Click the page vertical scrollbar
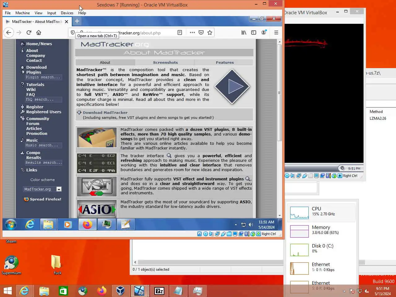The width and height of the screenshot is (396, 297). click(279, 93)
